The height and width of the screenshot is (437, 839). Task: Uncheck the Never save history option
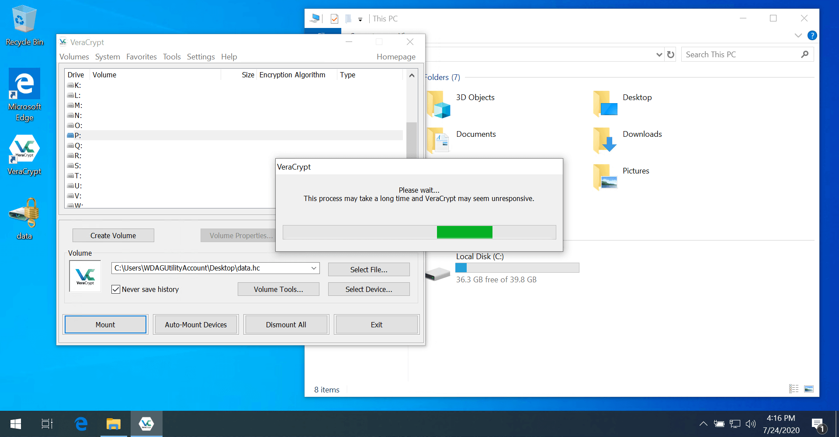pos(115,289)
